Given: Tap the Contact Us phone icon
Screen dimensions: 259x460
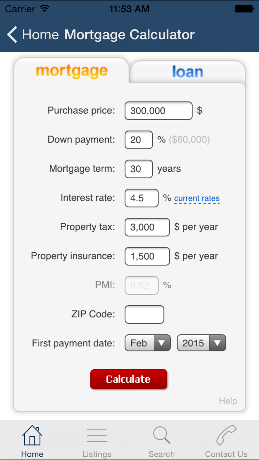Looking at the screenshot, I should pos(226,435).
